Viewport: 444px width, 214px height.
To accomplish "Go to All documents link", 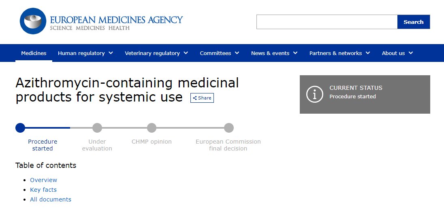I will click(51, 199).
